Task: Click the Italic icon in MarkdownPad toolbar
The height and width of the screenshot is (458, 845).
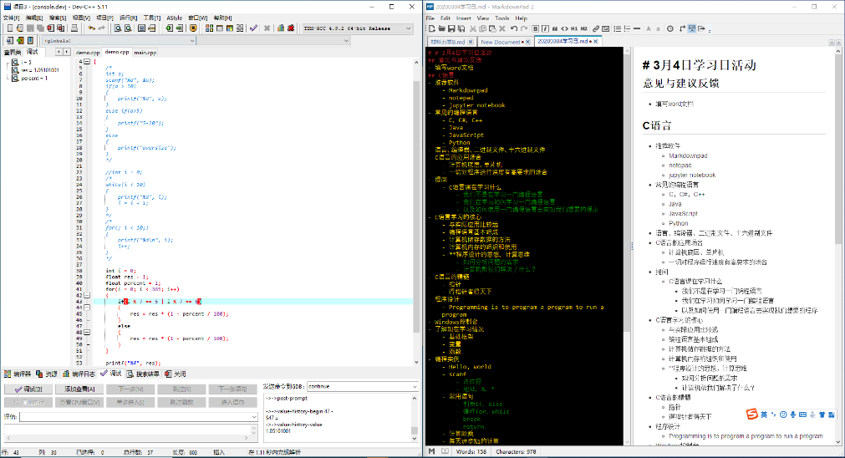Action: click(545, 28)
